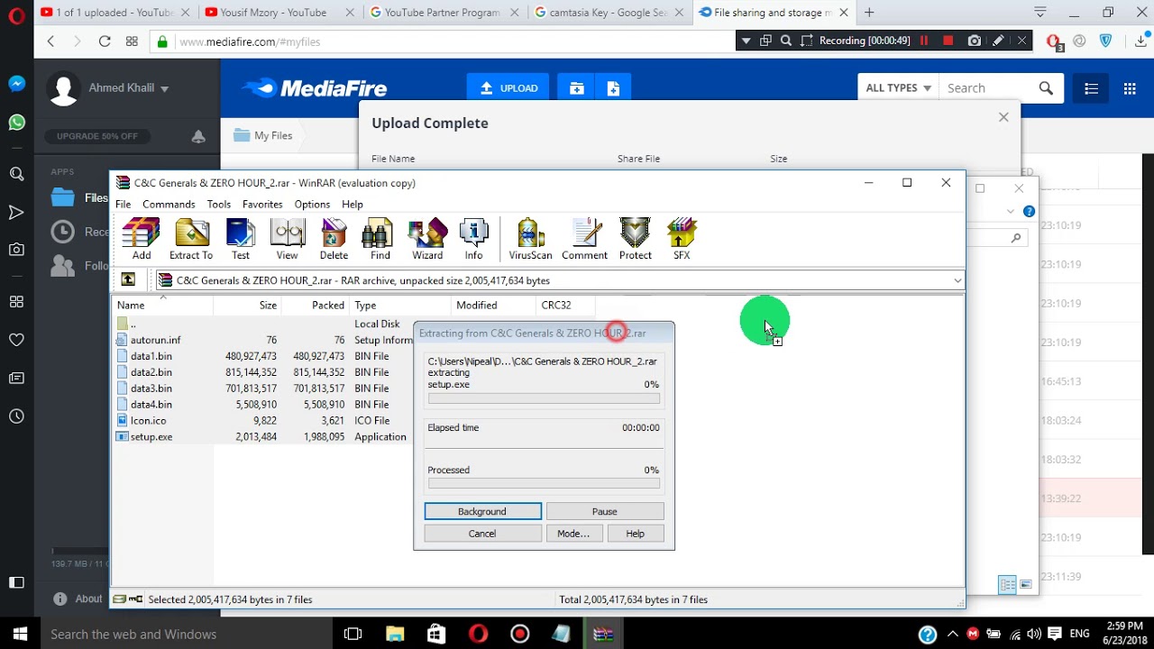Image resolution: width=1154 pixels, height=649 pixels.
Task: Click the Extract To toolbar icon
Action: pos(191,239)
